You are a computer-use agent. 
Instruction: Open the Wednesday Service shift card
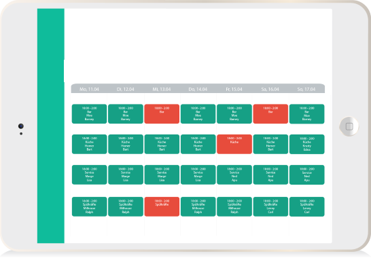coord(162,174)
